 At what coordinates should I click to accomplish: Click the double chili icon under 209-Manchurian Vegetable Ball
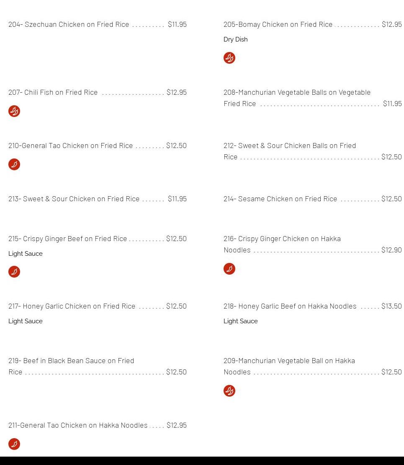tap(229, 391)
